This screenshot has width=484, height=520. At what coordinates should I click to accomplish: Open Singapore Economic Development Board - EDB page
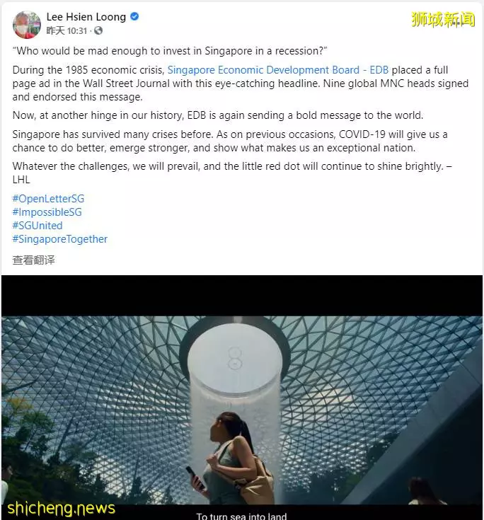tap(278, 70)
